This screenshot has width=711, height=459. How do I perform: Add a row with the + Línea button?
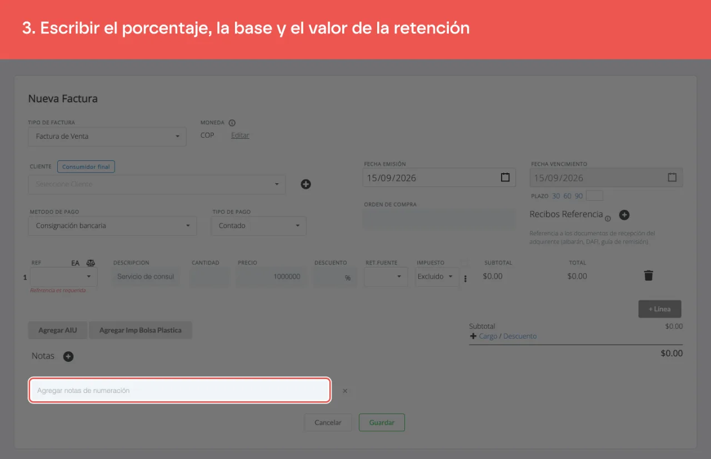pyautogui.click(x=660, y=309)
